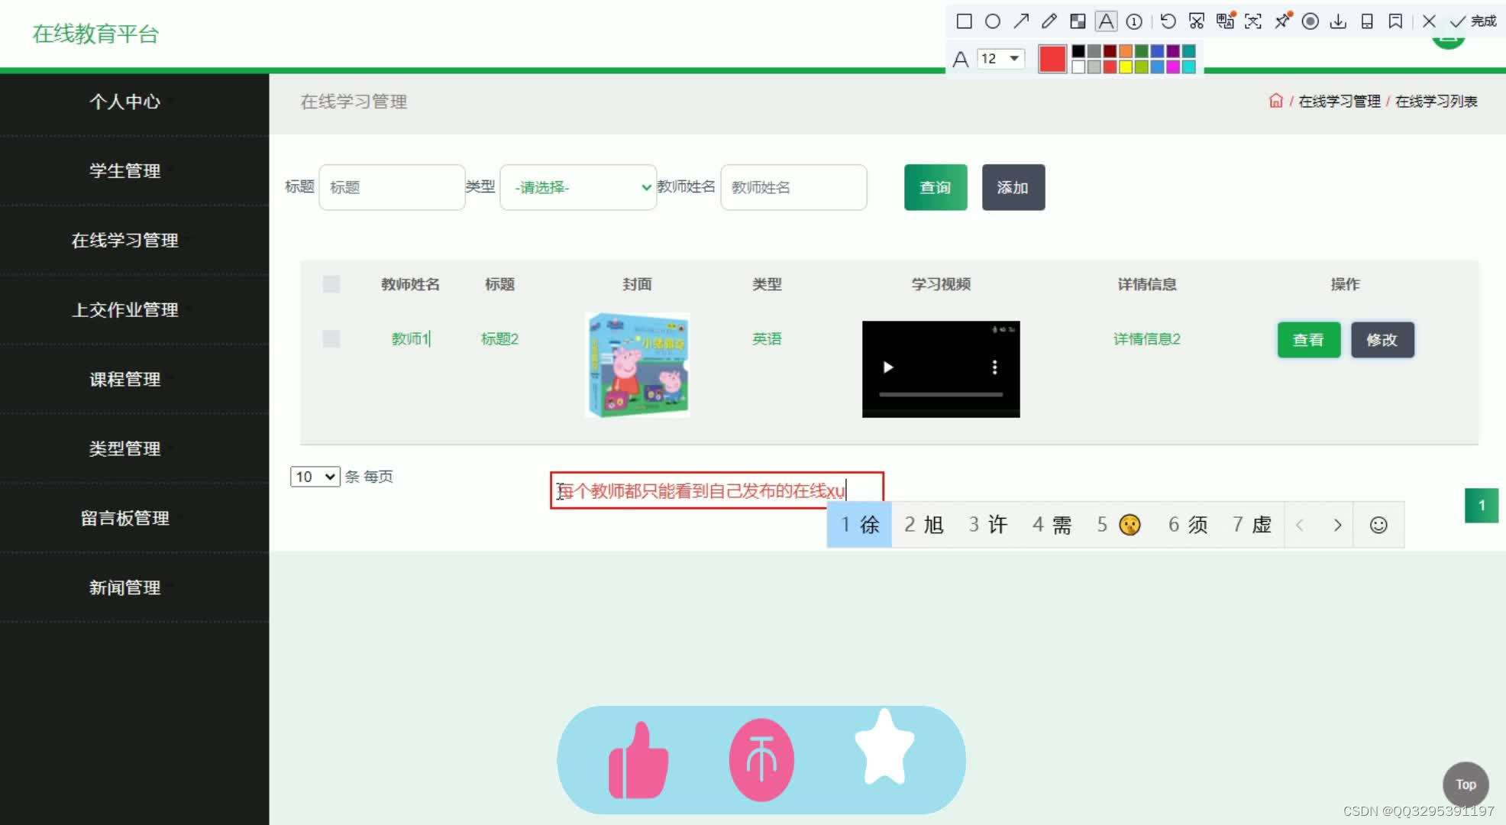The height and width of the screenshot is (825, 1506).
Task: Toggle the checkbox next to 教师1 row
Action: (331, 338)
